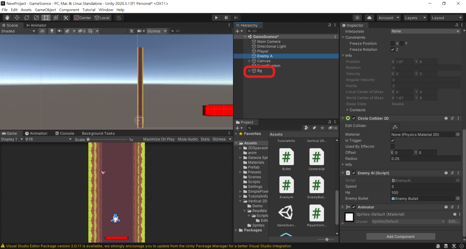466x249 pixels.
Task: Toggle the Scene grid icon
Action: click(x=91, y=31)
